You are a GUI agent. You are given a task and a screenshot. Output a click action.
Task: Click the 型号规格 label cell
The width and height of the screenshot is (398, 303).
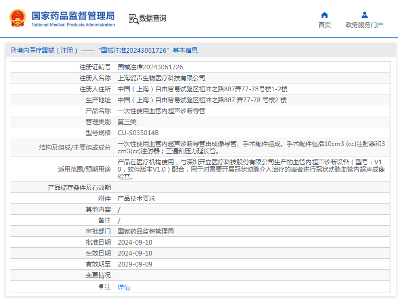click(x=62, y=132)
